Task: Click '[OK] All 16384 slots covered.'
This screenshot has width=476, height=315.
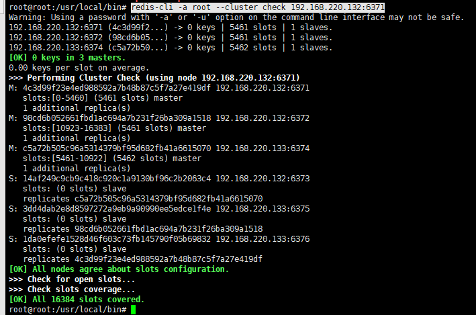Action: coord(77,300)
